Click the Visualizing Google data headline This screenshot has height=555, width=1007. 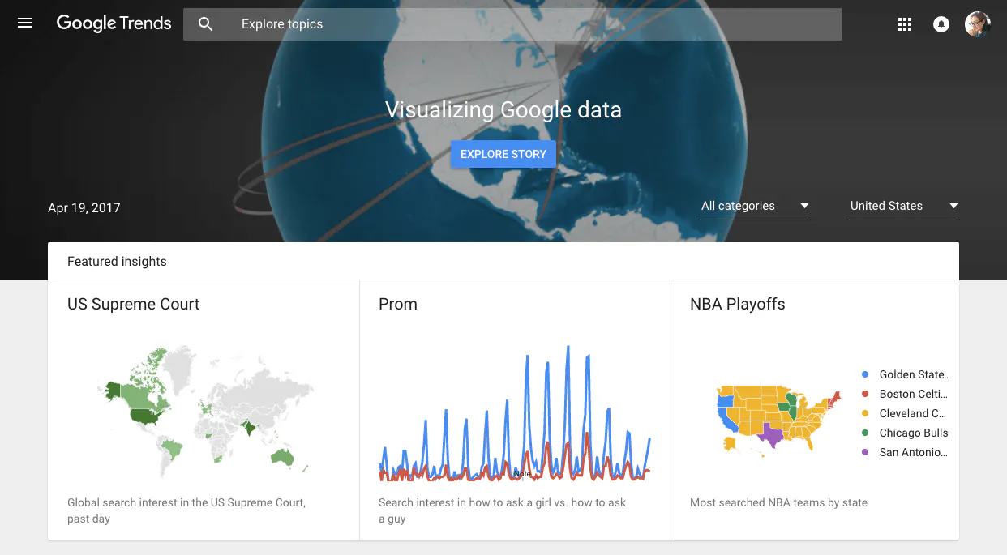[504, 109]
